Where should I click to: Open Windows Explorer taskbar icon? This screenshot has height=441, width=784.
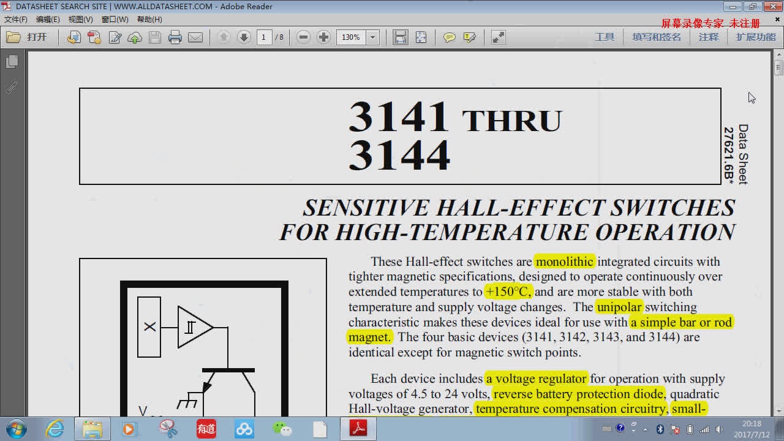pos(92,429)
